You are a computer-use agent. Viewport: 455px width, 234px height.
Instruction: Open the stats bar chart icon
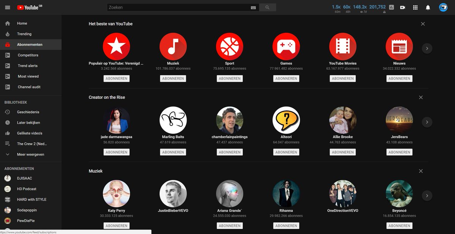tap(392, 7)
